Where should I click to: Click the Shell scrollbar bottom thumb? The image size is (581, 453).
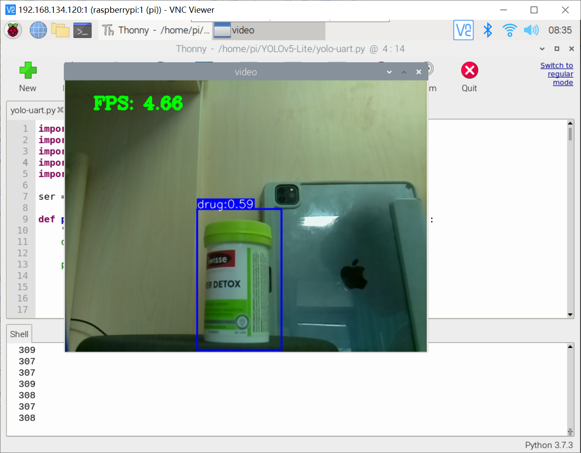(570, 432)
